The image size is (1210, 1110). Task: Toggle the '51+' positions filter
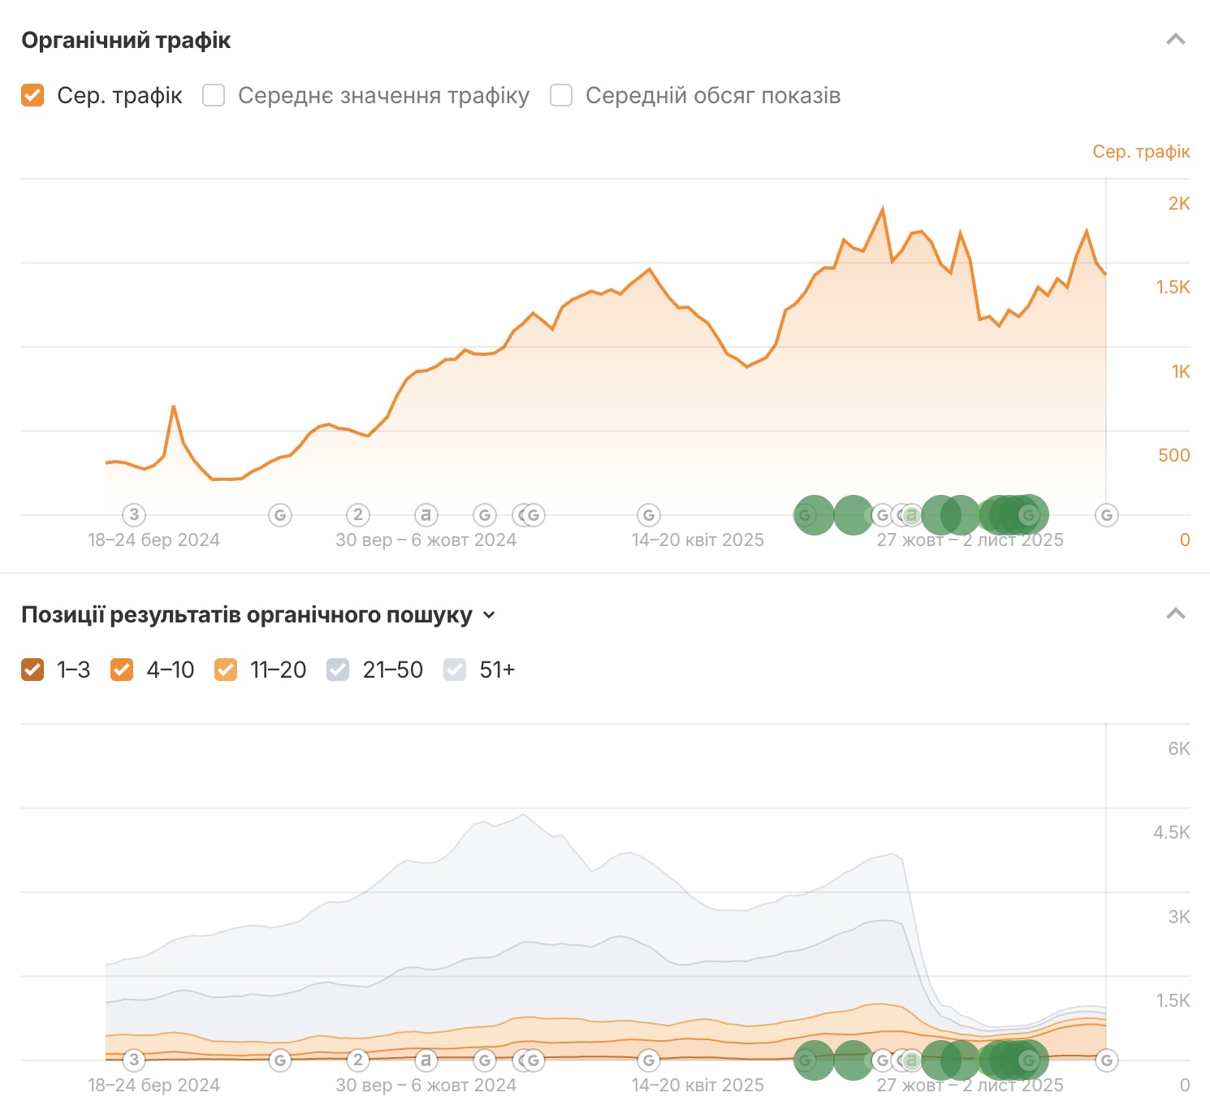(x=455, y=670)
